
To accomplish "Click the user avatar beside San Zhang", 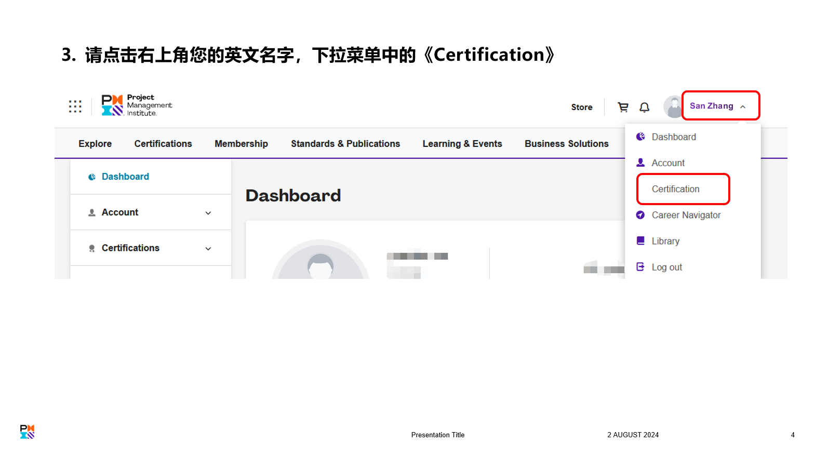I will click(673, 106).
